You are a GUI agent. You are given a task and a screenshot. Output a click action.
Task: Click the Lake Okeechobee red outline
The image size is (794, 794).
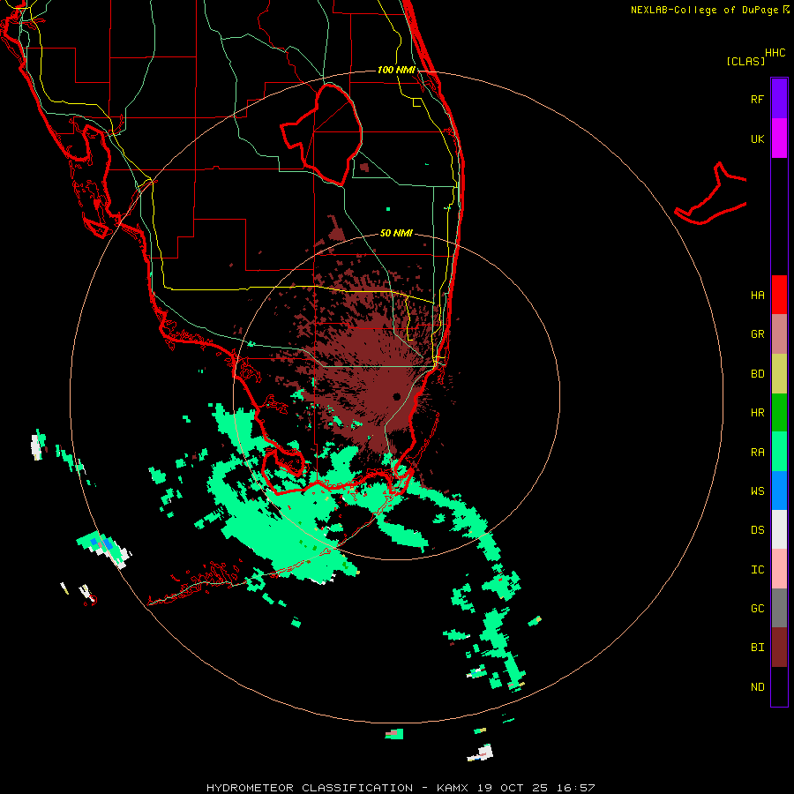coord(321,134)
